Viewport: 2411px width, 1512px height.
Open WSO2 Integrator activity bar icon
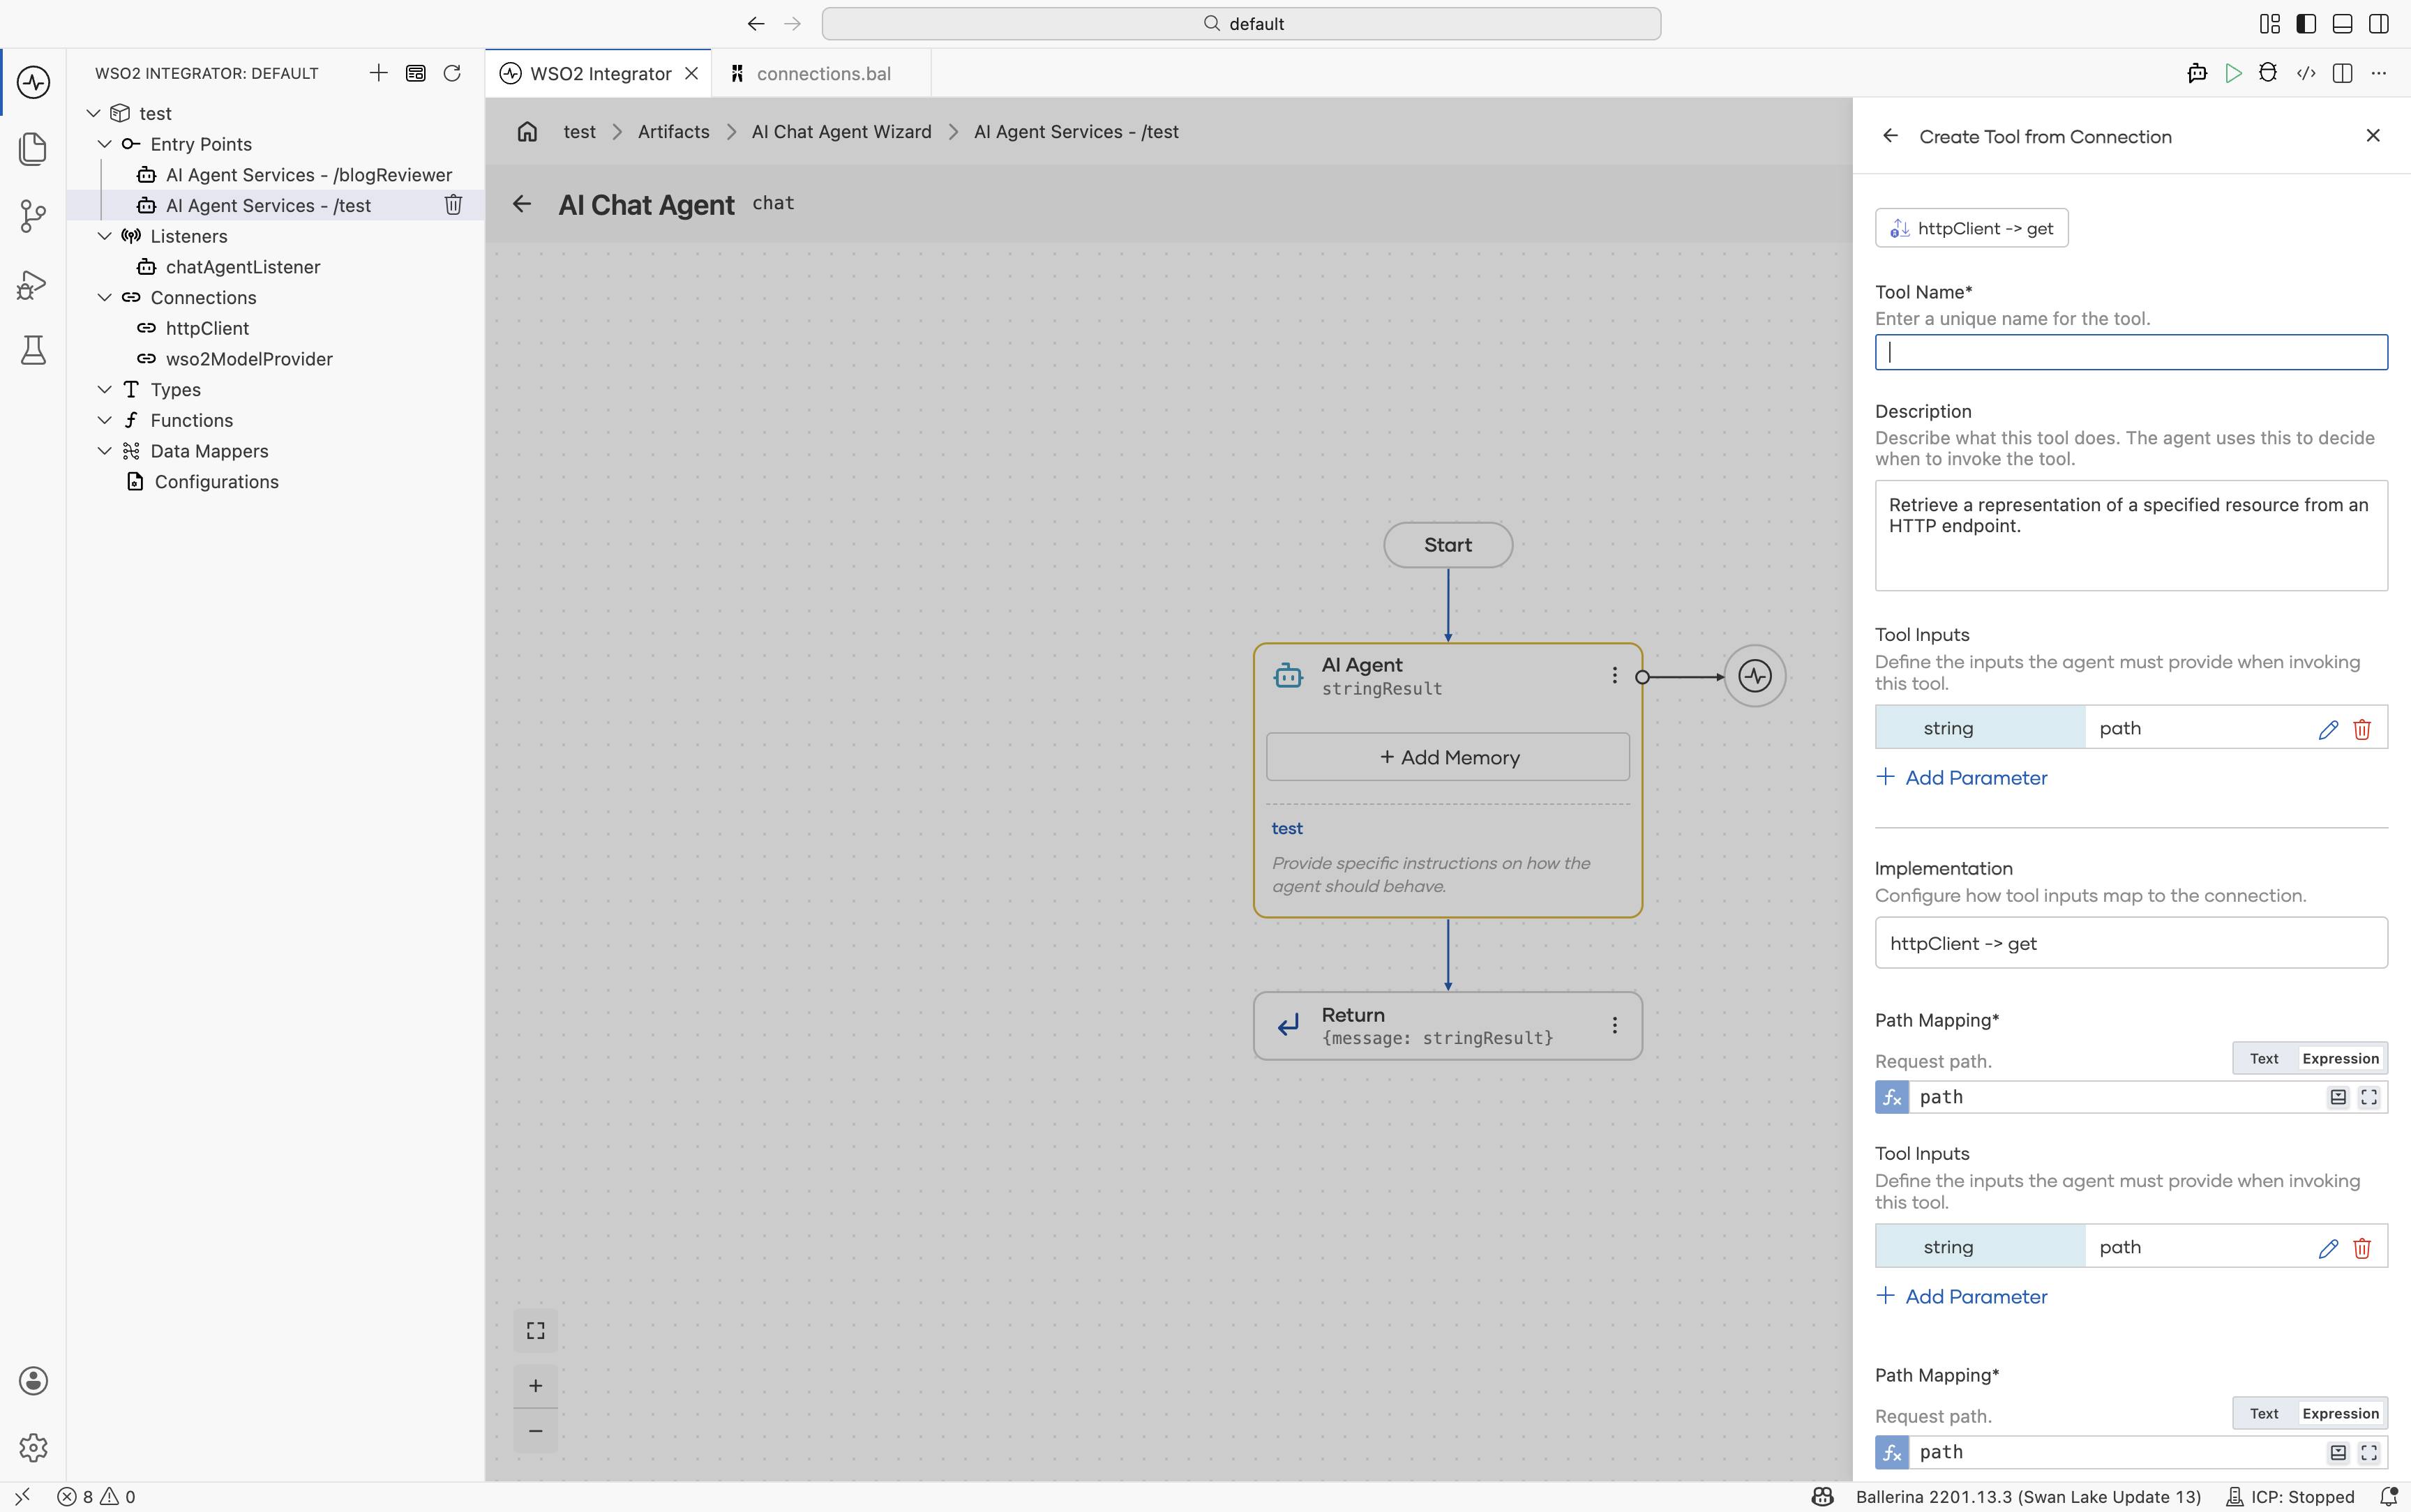click(33, 82)
